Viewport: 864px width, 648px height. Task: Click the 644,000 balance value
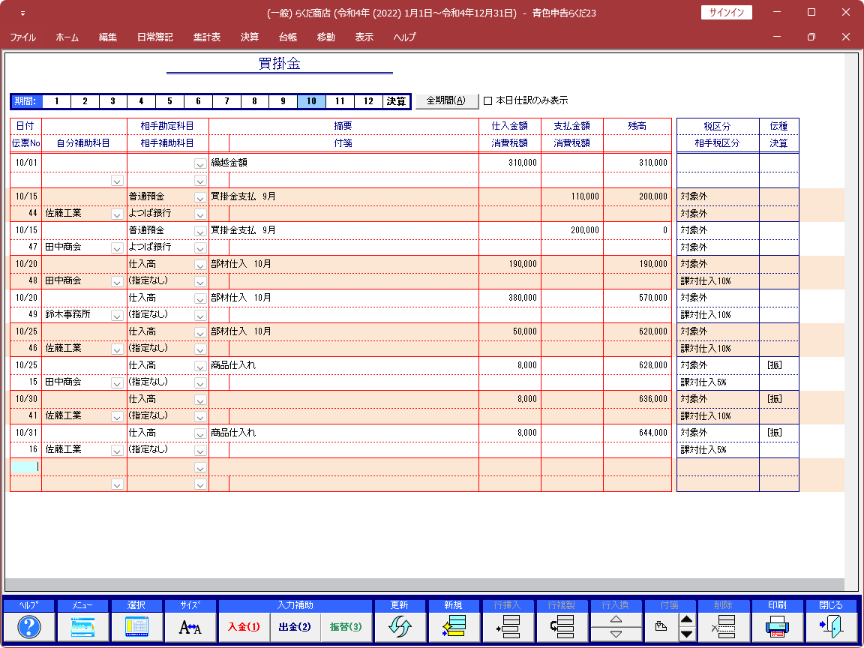pyautogui.click(x=653, y=433)
